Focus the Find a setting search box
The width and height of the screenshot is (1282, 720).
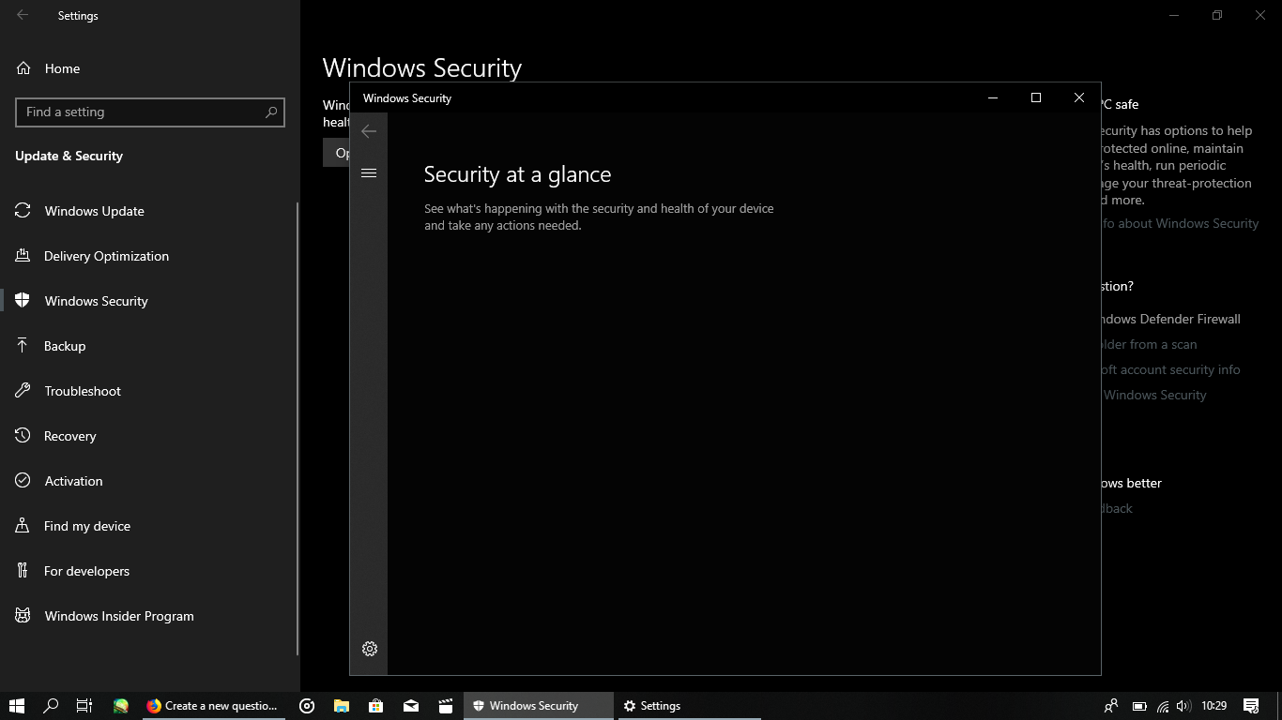pos(150,112)
